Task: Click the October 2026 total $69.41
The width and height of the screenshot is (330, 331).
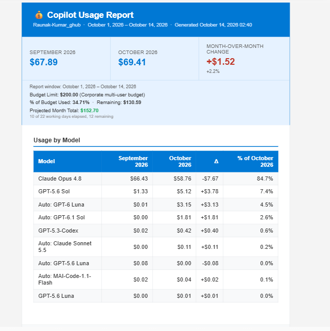Action: (132, 62)
